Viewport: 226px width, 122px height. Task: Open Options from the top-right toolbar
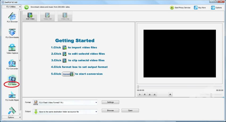(216, 8)
